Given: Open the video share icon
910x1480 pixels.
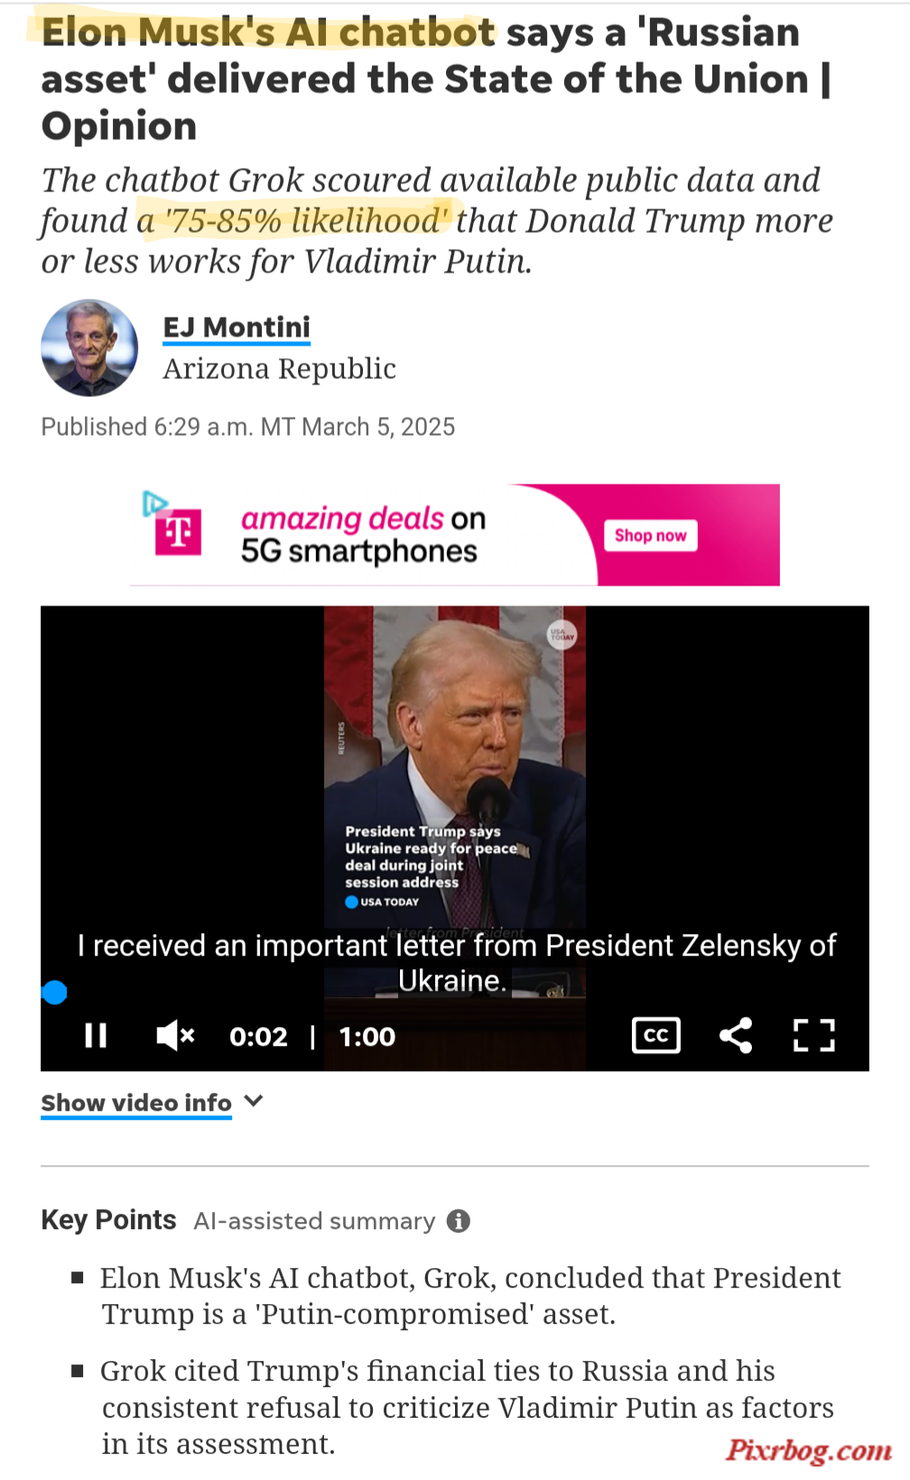Looking at the screenshot, I should click(x=736, y=1035).
